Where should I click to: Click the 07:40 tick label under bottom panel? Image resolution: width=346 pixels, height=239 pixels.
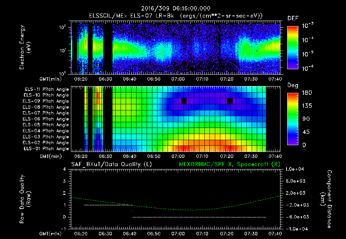click(275, 234)
